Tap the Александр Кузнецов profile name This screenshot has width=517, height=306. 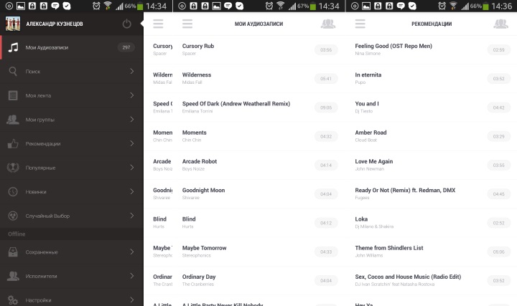[x=55, y=24]
